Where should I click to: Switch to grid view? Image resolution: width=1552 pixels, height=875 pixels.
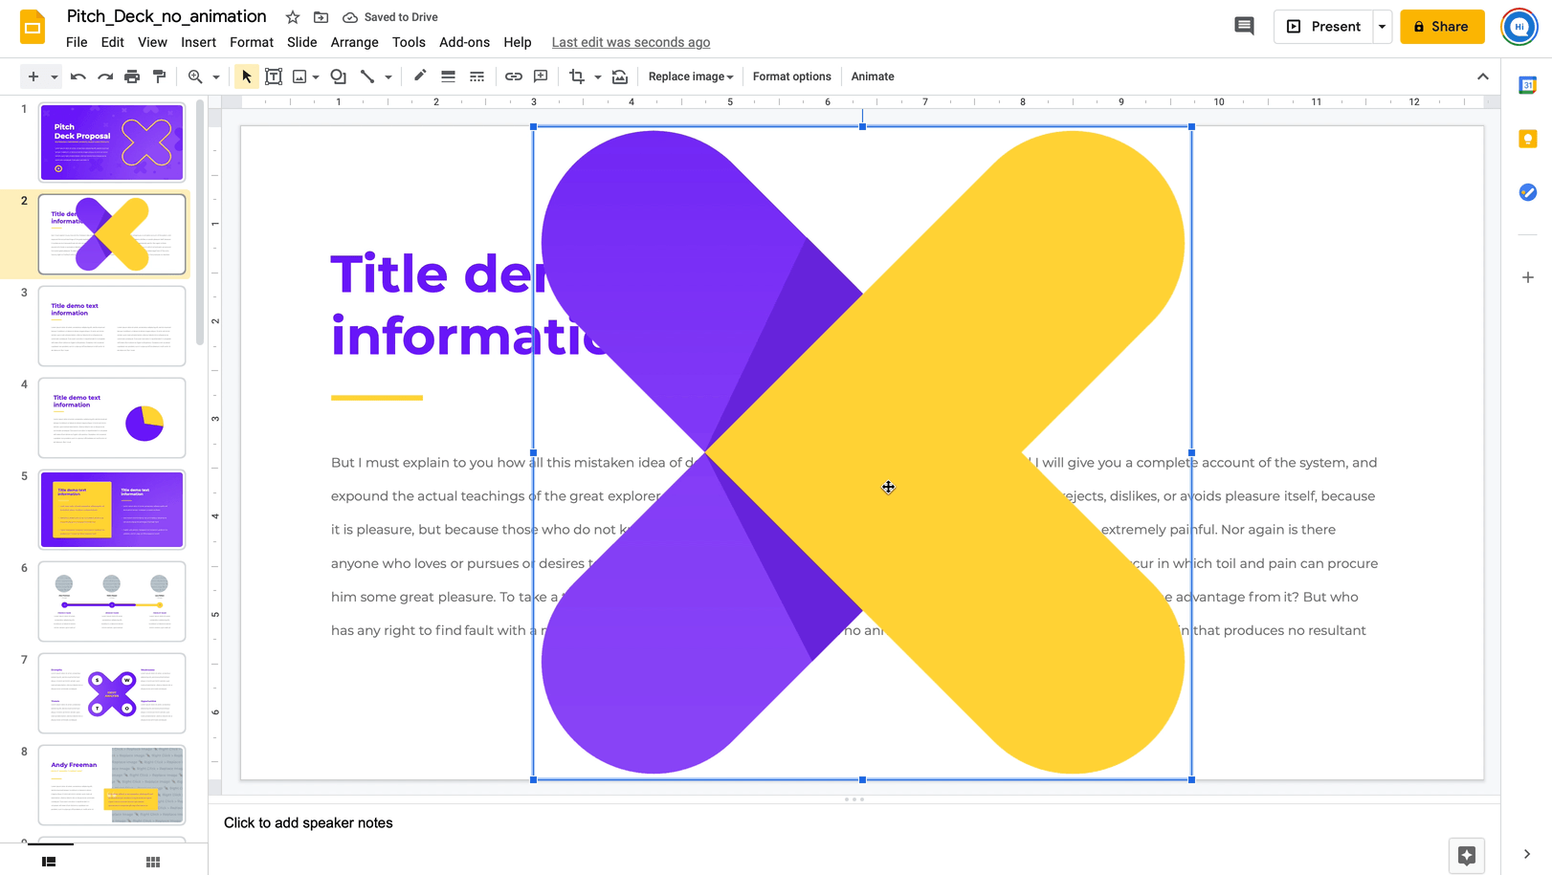click(x=153, y=862)
